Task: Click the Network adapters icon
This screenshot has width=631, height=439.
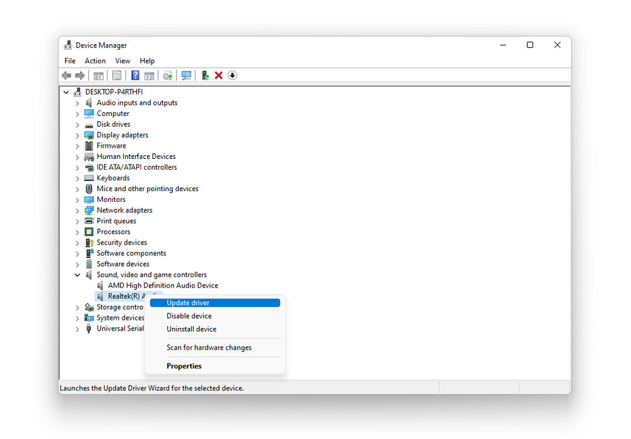Action: 89,210
